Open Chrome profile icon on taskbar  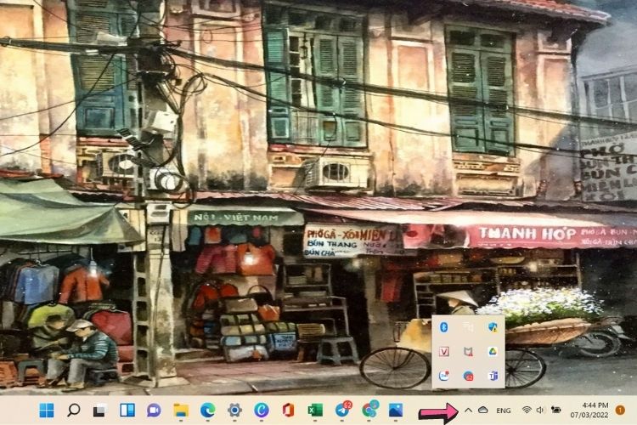[x=370, y=409]
